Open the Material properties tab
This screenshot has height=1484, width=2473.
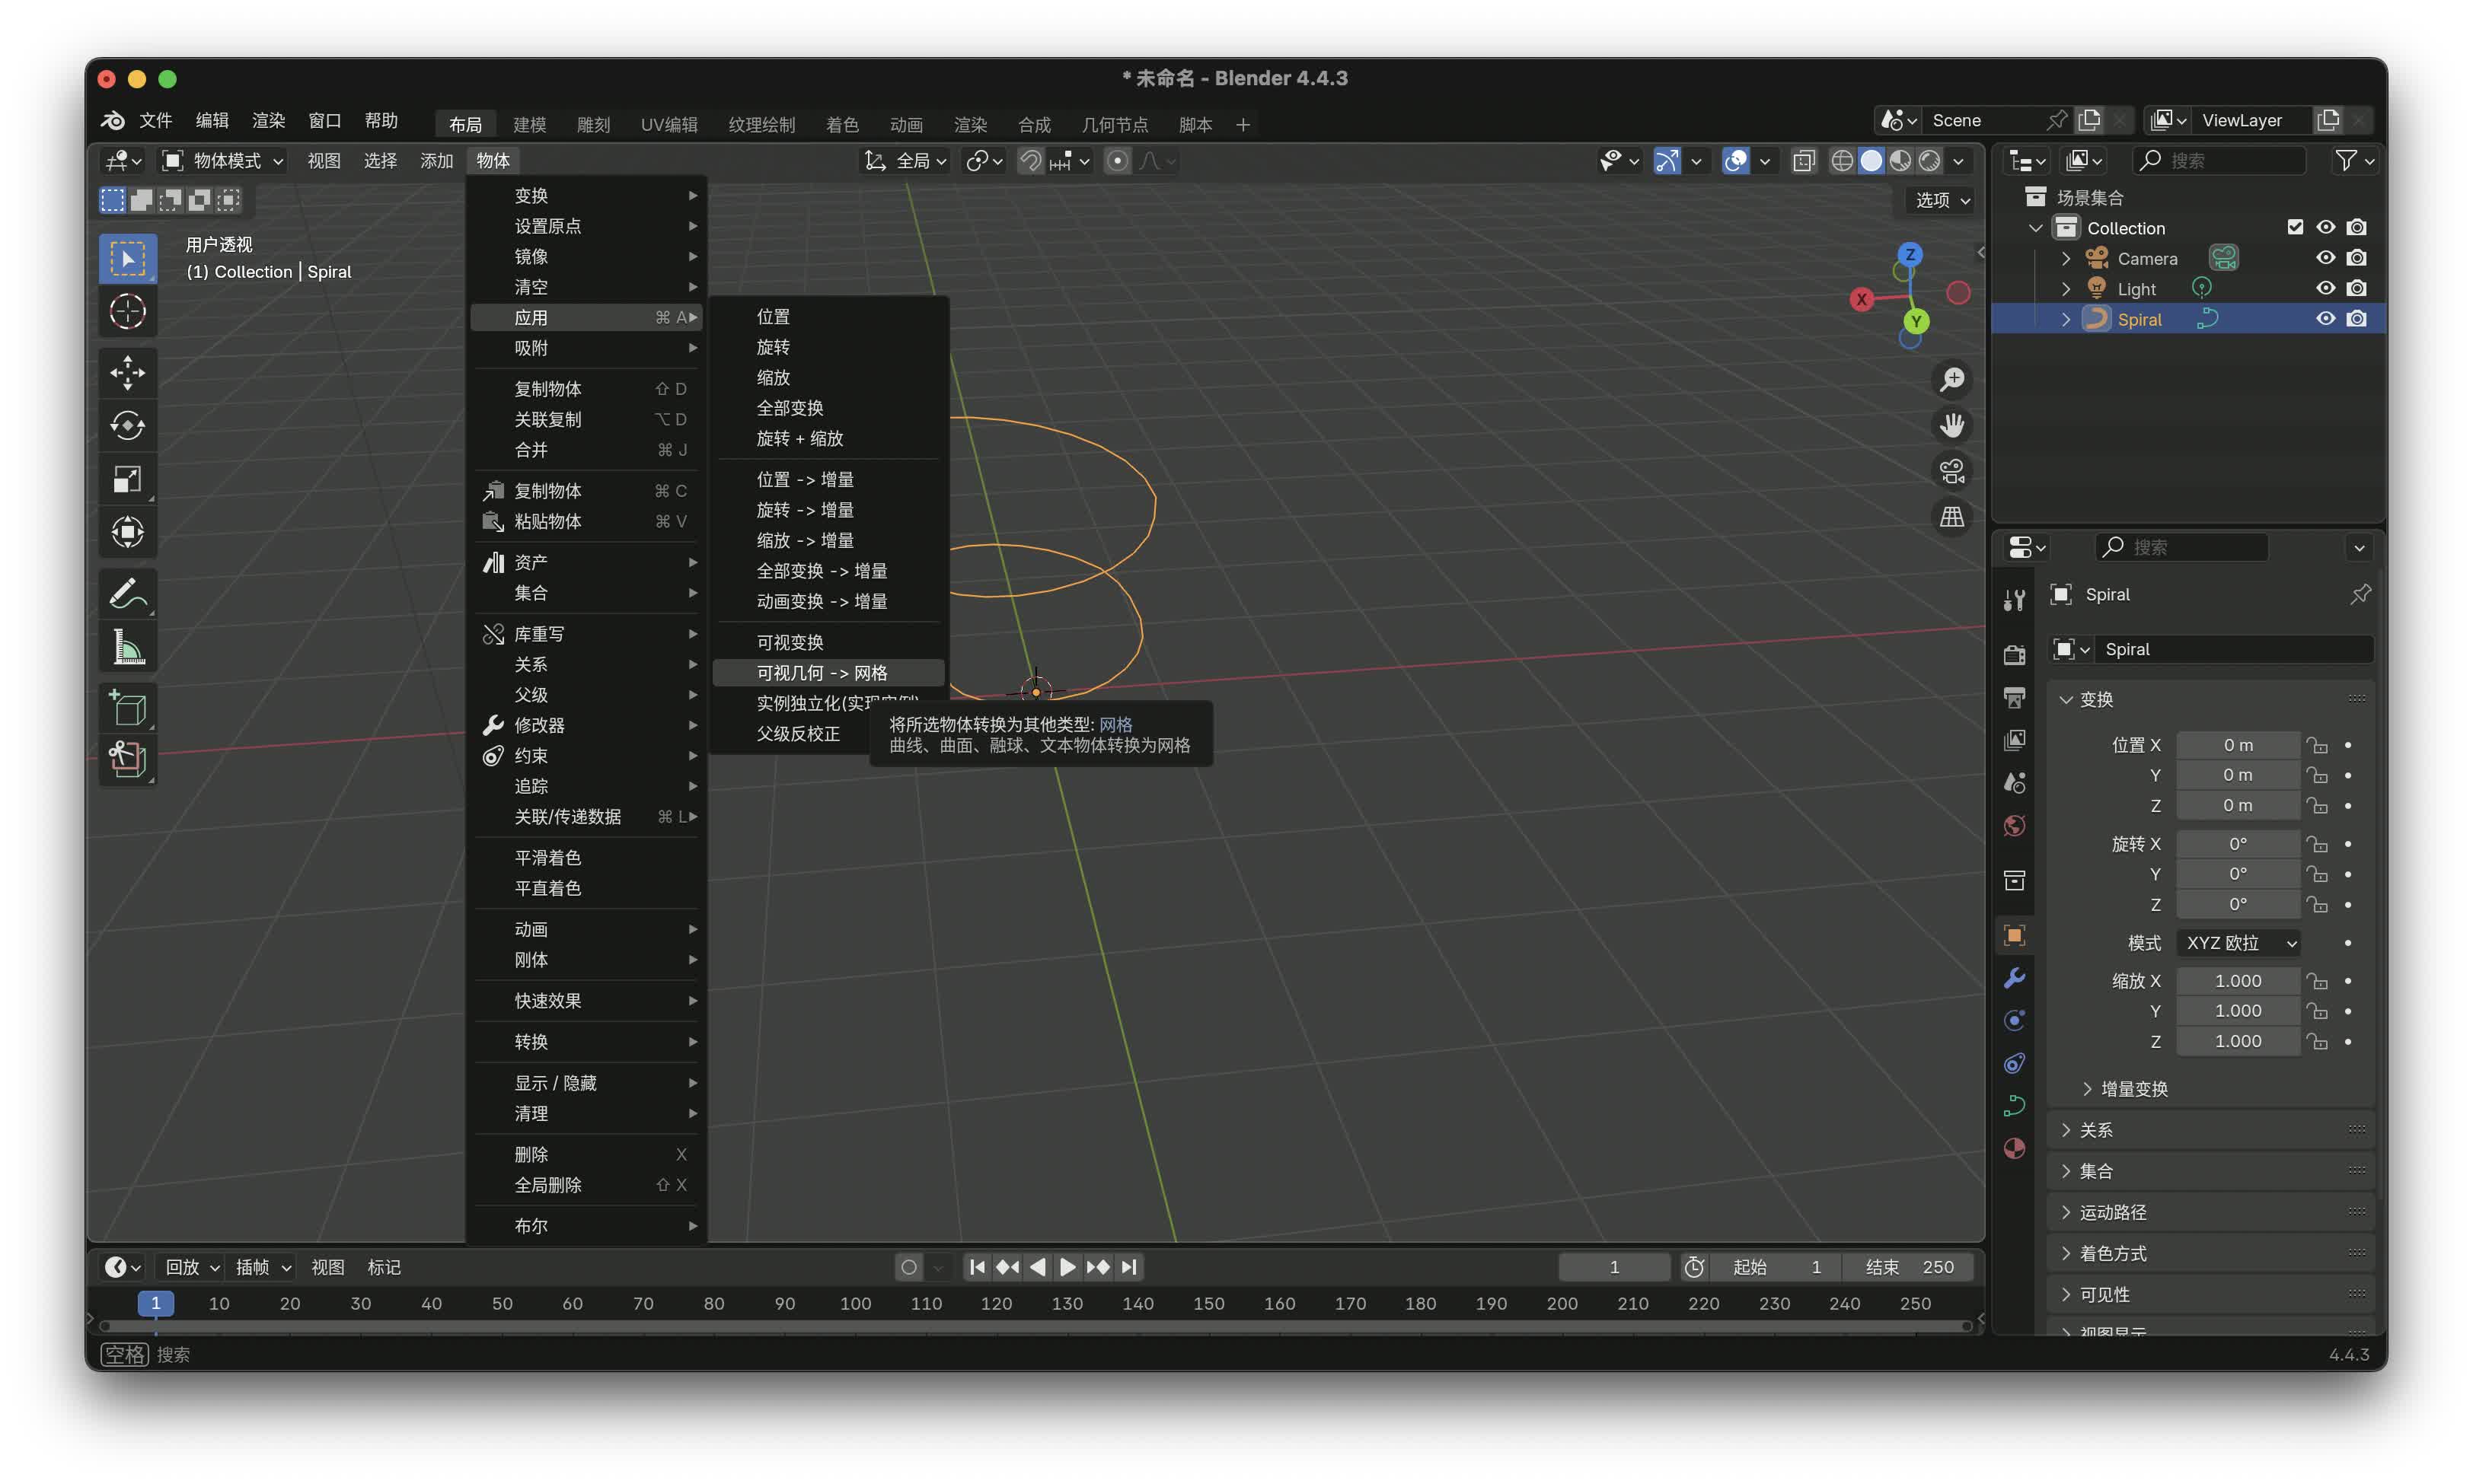coord(2014,1148)
